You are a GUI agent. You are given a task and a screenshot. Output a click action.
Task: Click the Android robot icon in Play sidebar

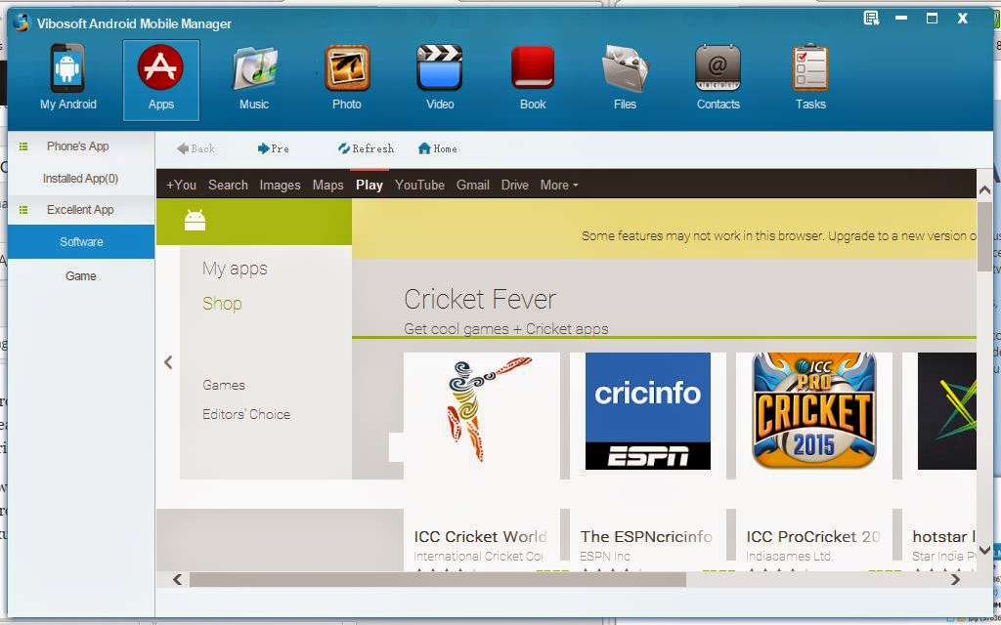pos(195,221)
